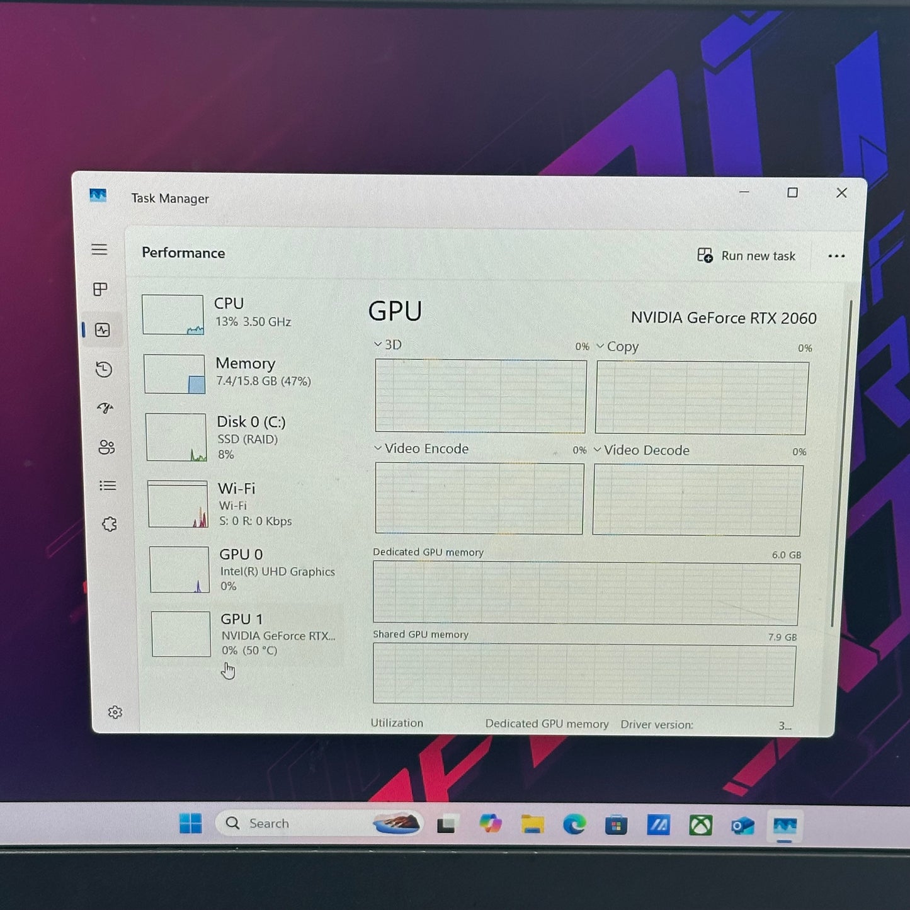The width and height of the screenshot is (910, 910).
Task: Click the Task Manager title bar icon
Action: point(98,195)
